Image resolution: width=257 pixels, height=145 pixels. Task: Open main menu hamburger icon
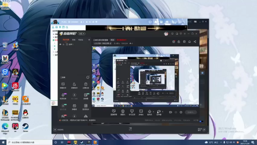[185, 34]
